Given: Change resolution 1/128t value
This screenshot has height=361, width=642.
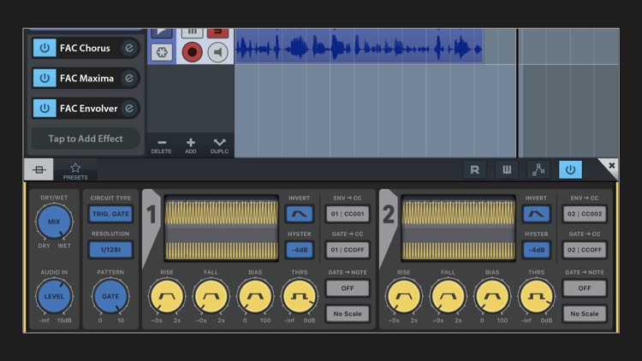Looking at the screenshot, I should [x=110, y=249].
